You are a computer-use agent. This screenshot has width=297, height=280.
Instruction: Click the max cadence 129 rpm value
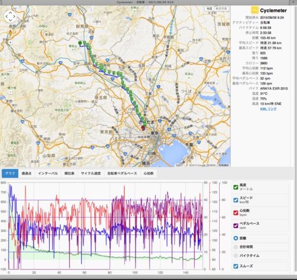[x=266, y=84]
